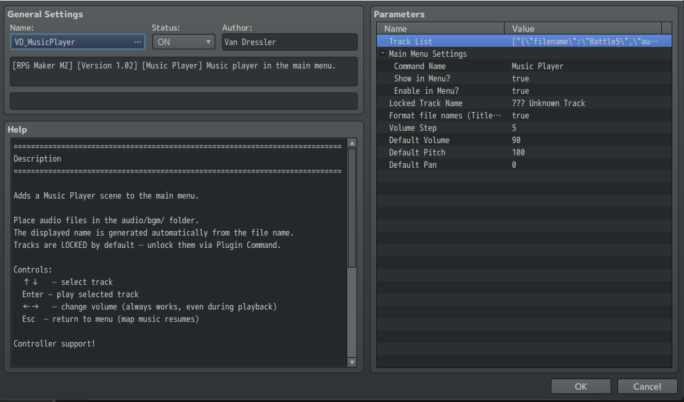Click the Help scrollbar up arrow
684x402 pixels.
tap(352, 143)
